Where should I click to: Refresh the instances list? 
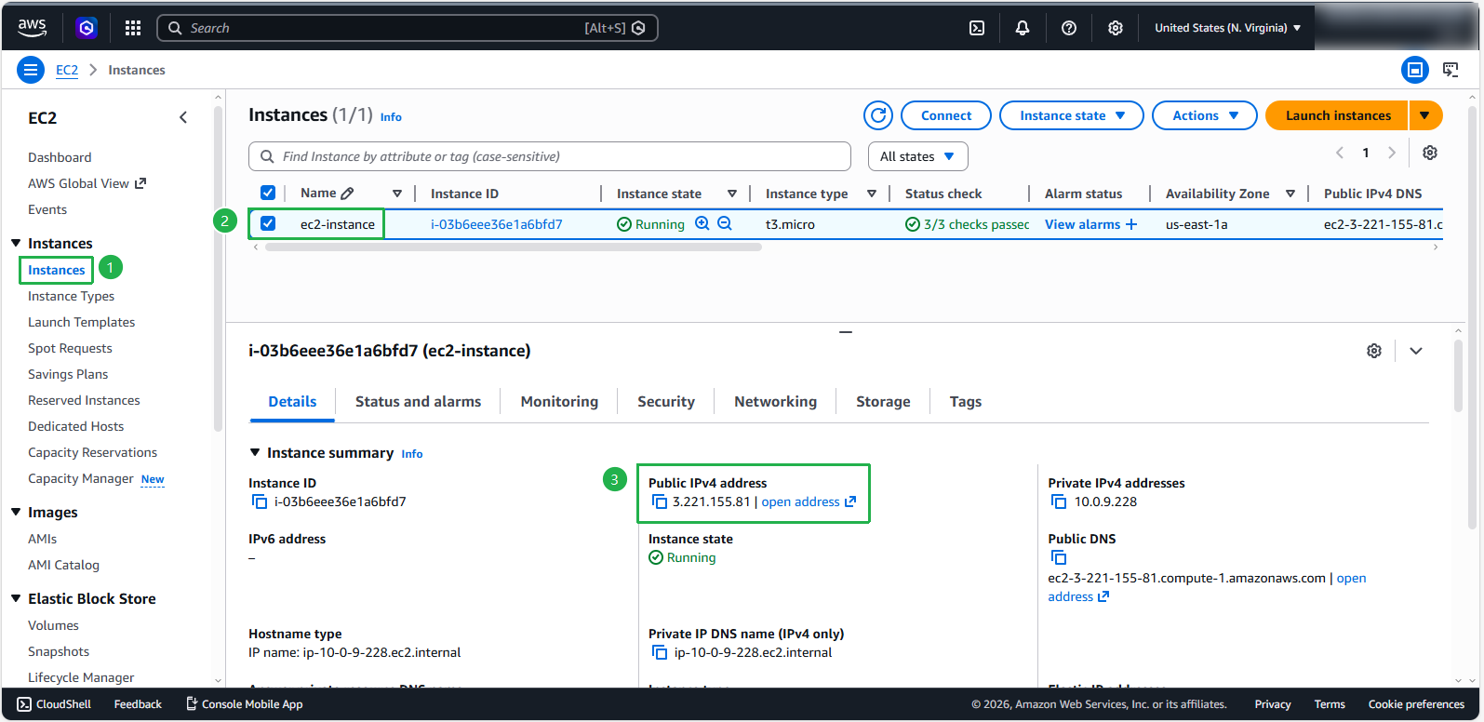pos(878,115)
